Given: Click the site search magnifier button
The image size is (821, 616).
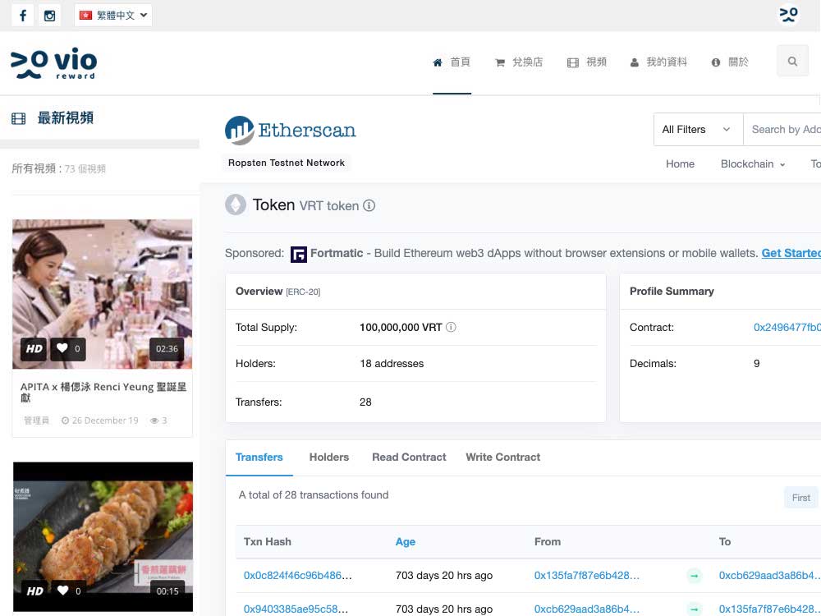Looking at the screenshot, I should pos(793,62).
